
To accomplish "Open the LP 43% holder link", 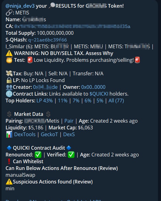I will (45, 101).
